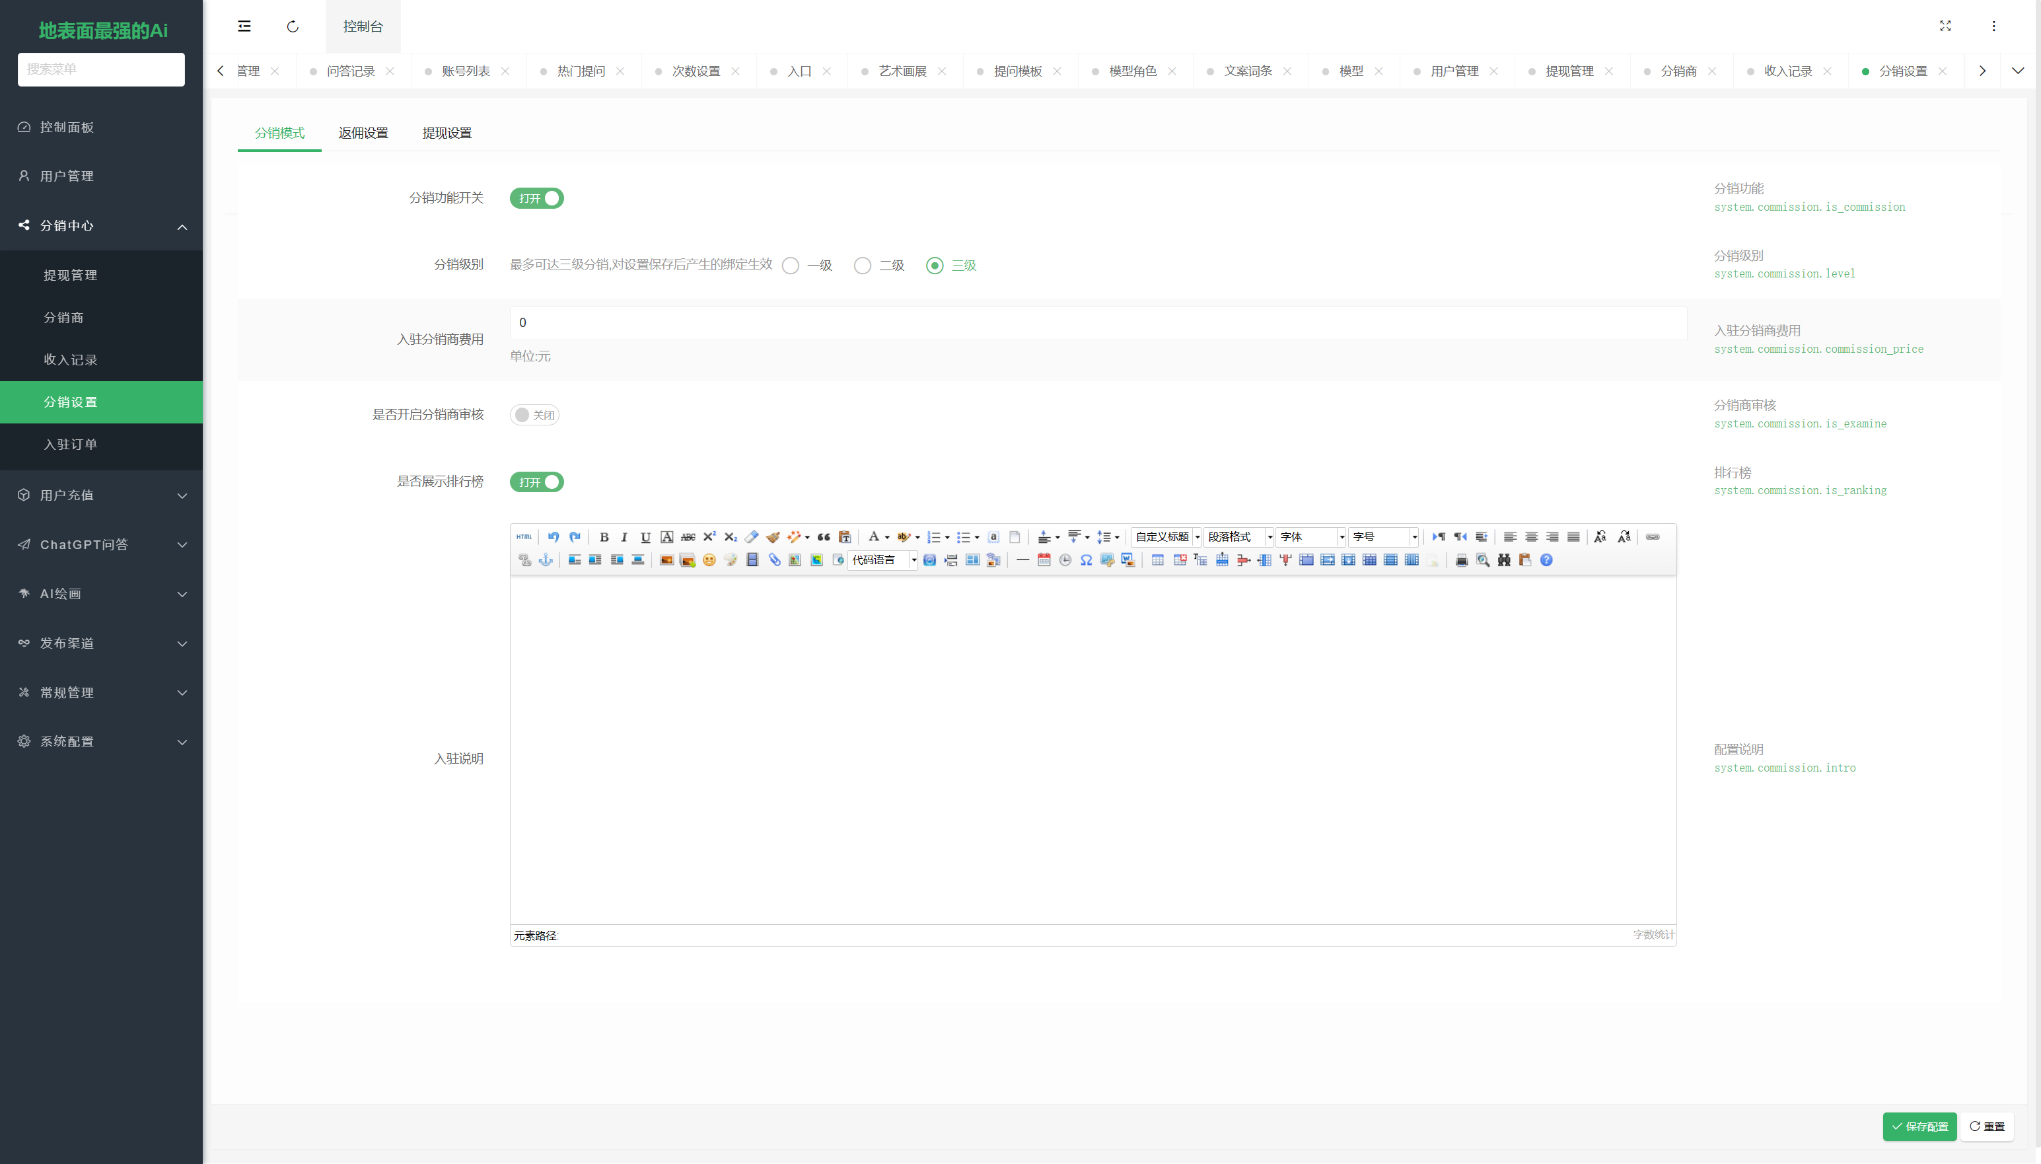Click the anchor icon in editor
This screenshot has height=1164, width=2041.
click(546, 560)
